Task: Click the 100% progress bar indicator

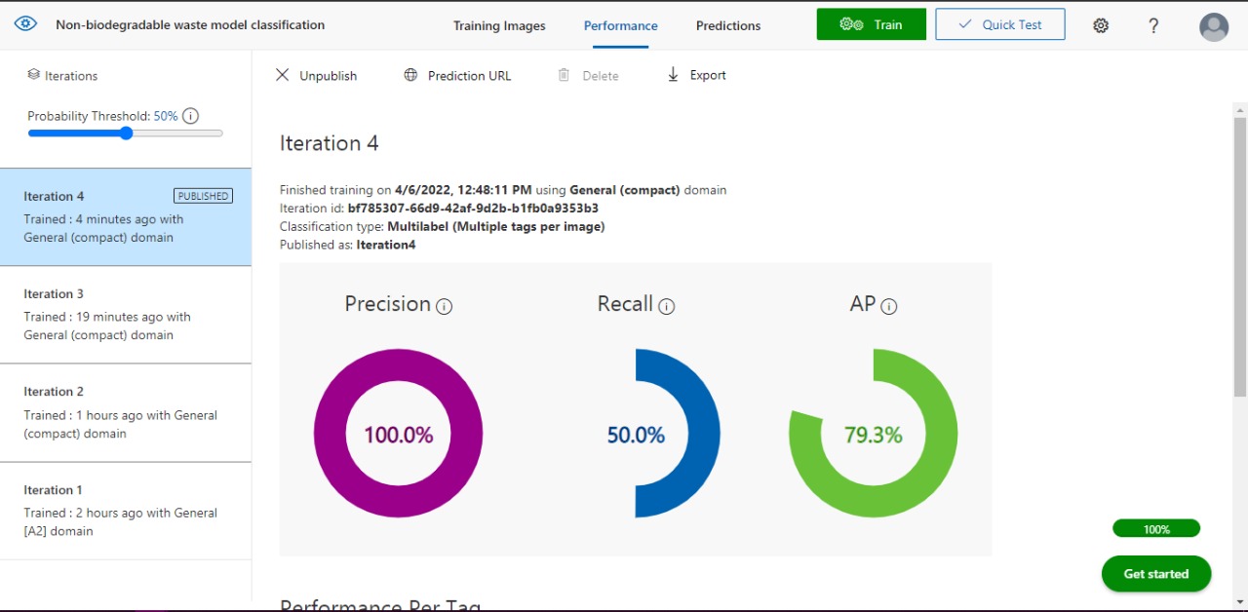Action: click(1156, 529)
